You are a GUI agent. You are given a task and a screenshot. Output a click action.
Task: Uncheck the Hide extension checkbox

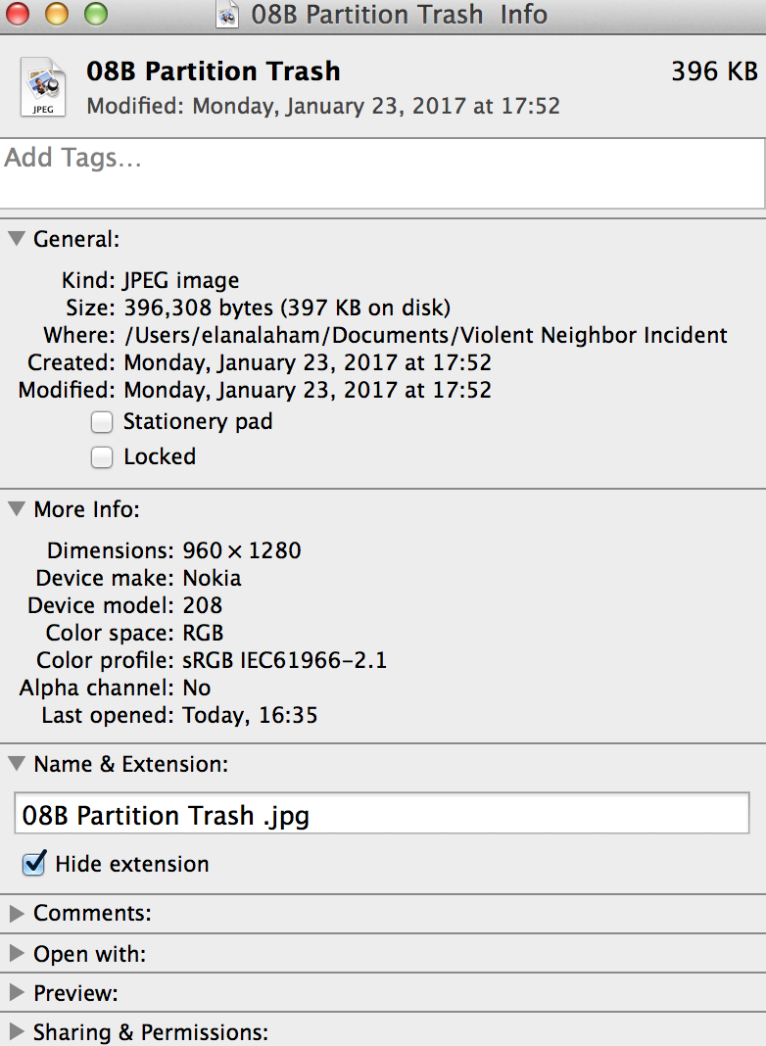pos(34,863)
